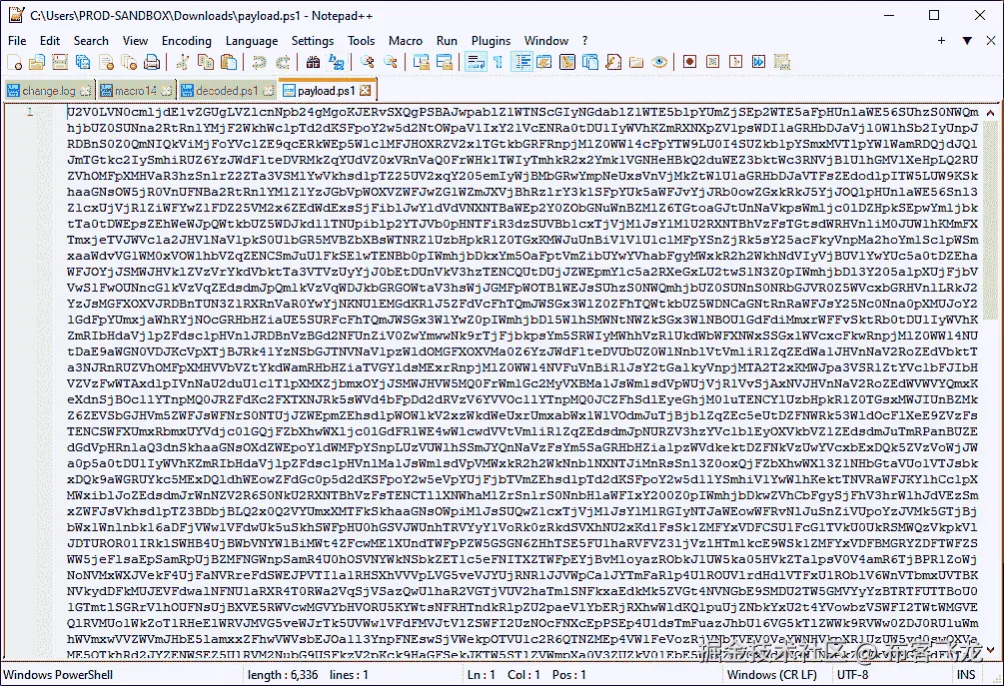Toggle the Indent Guide toolbar button
Screen dimensions: 1004x686
tap(521, 62)
